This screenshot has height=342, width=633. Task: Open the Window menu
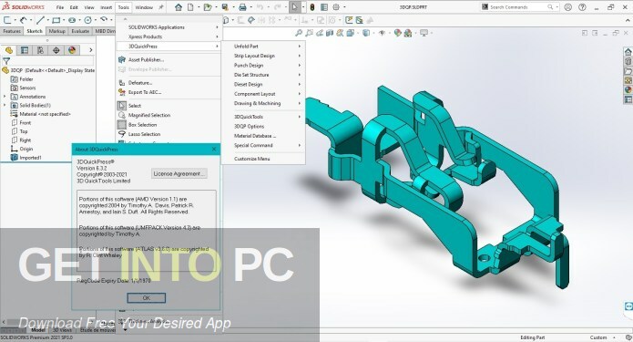(144, 7)
